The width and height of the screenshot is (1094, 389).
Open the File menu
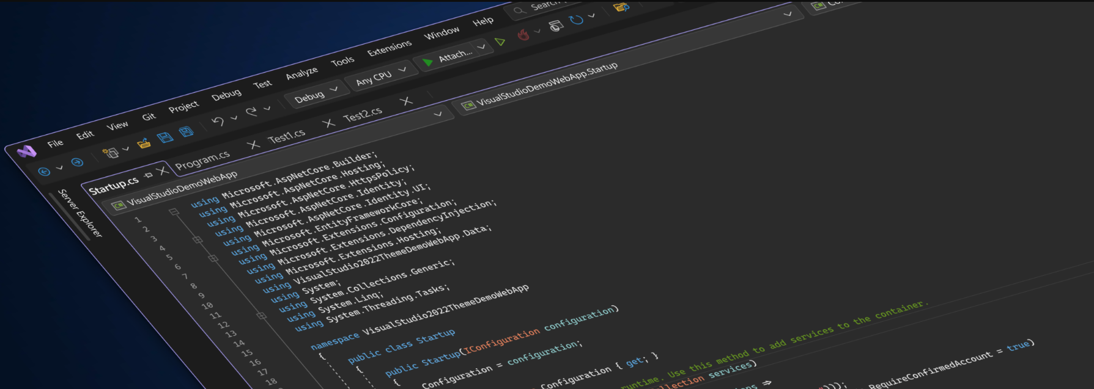tap(55, 143)
